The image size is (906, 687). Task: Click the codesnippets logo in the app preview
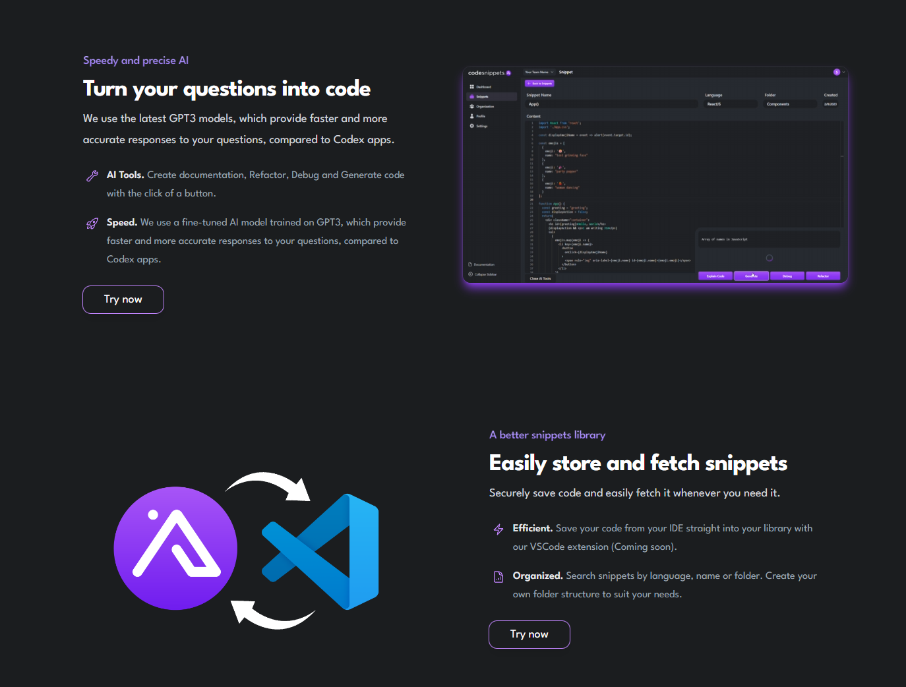[x=489, y=73]
